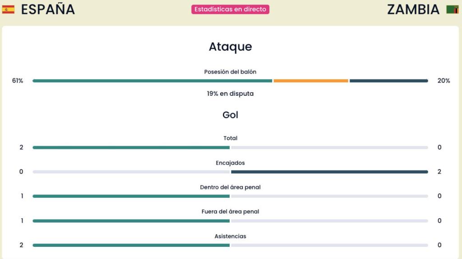The image size is (462, 259).
Task: Click the dark blue Zambia possession segment
Action: click(x=389, y=81)
